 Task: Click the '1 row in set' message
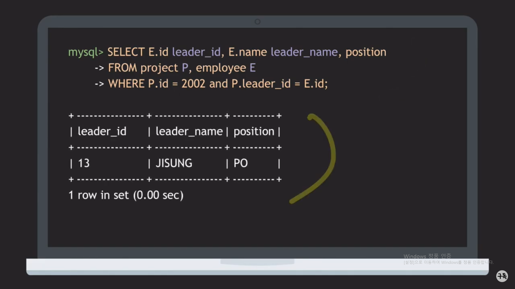coord(126,195)
